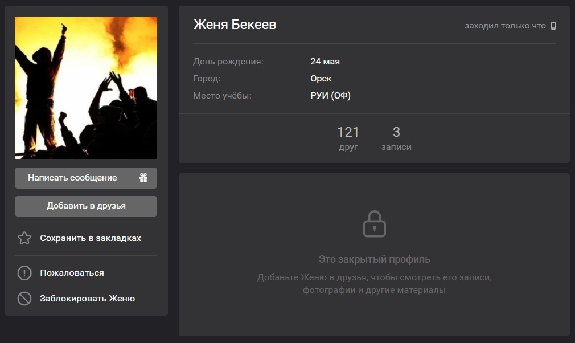Open city link Орск

tap(321, 79)
